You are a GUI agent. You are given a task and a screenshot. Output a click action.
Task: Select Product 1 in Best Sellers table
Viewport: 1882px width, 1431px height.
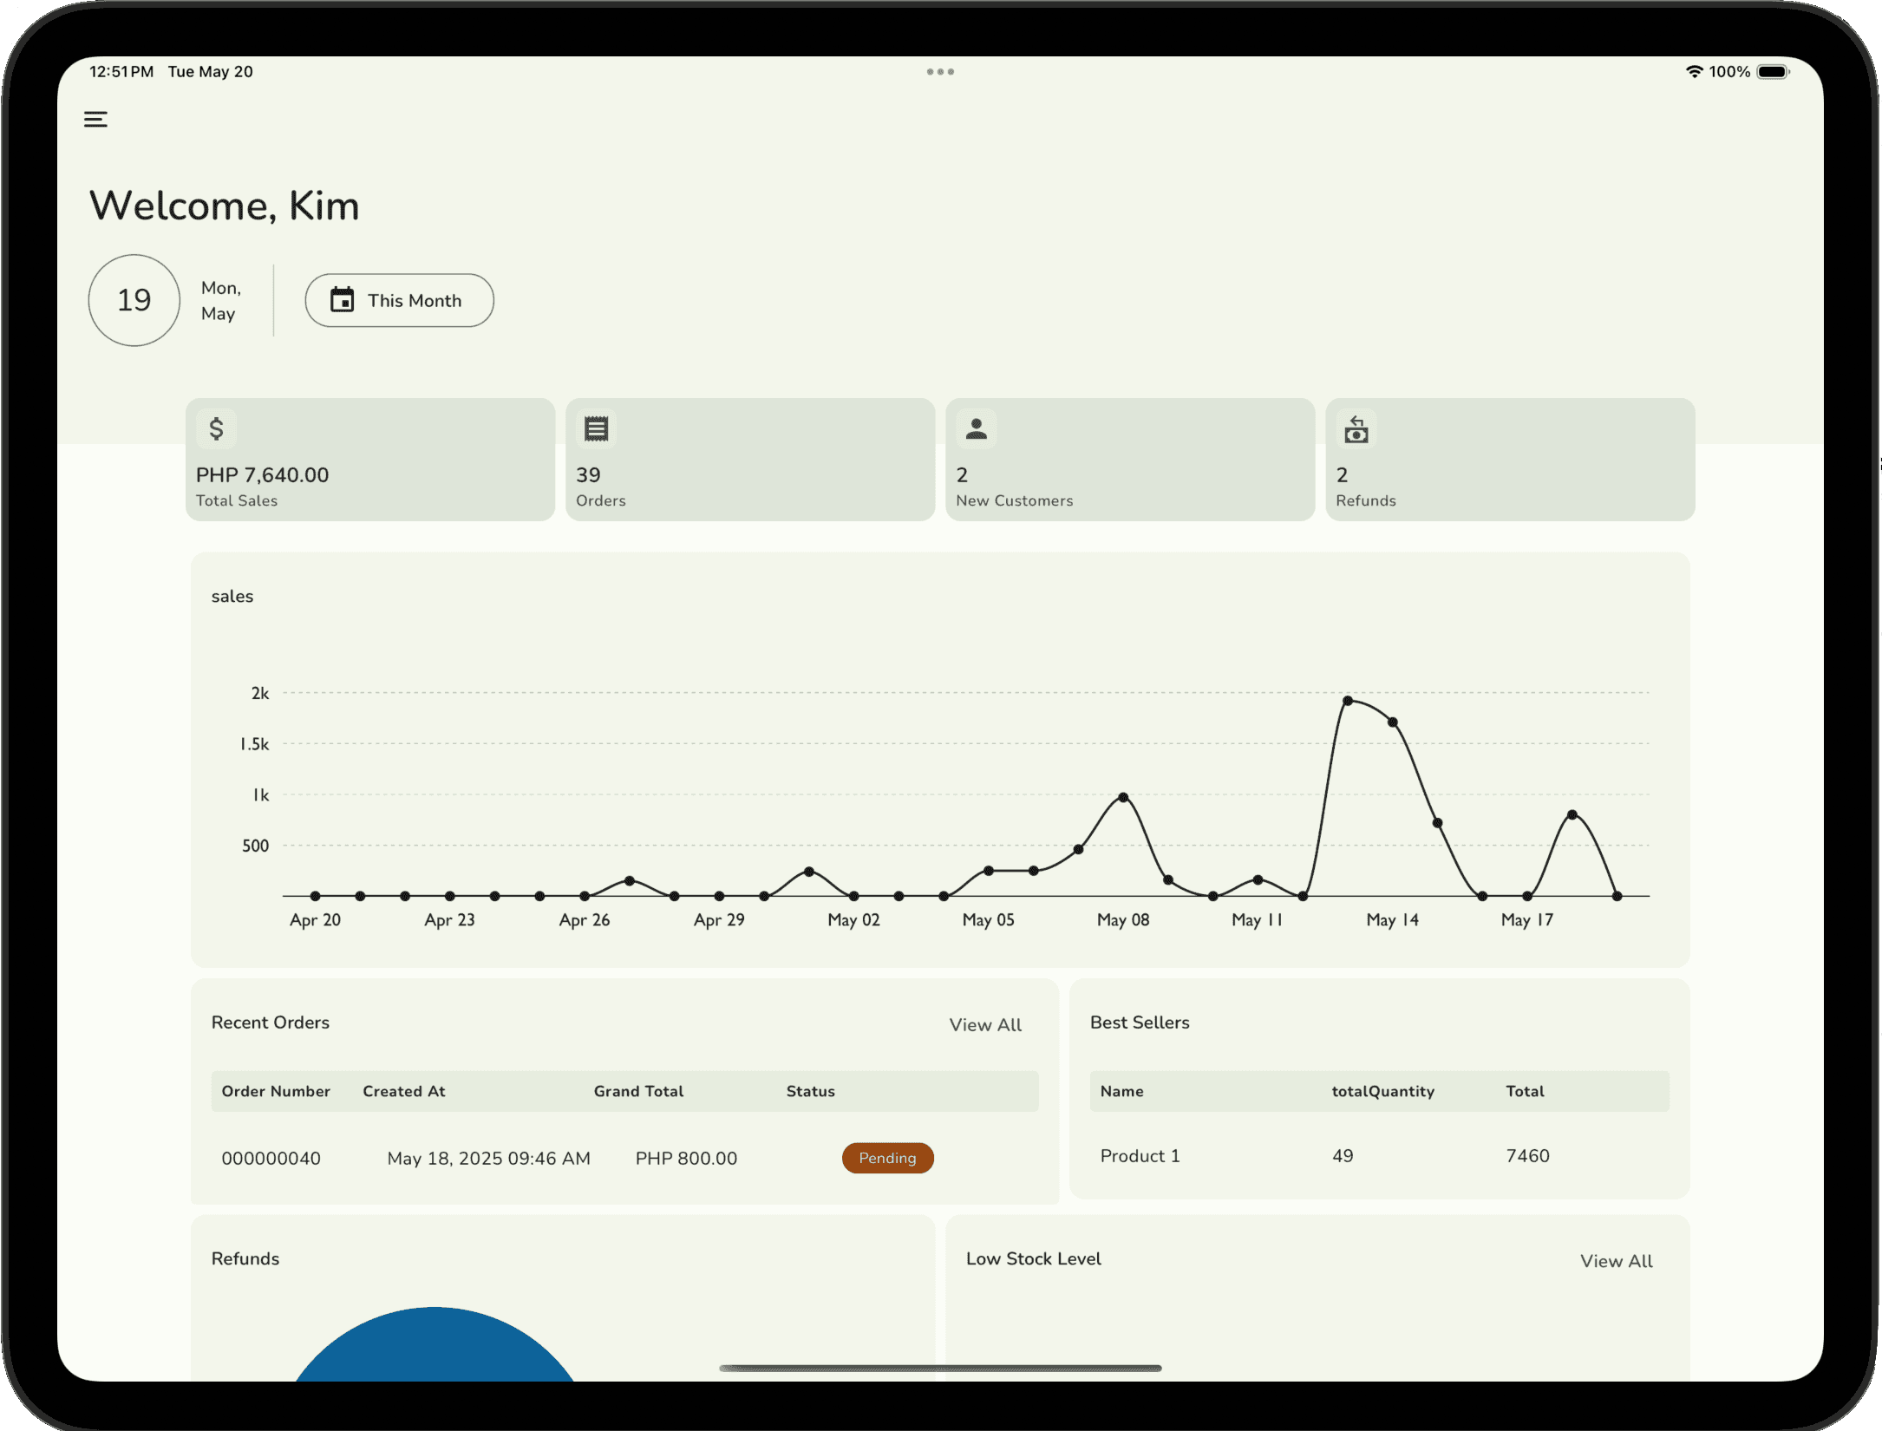(1140, 1155)
